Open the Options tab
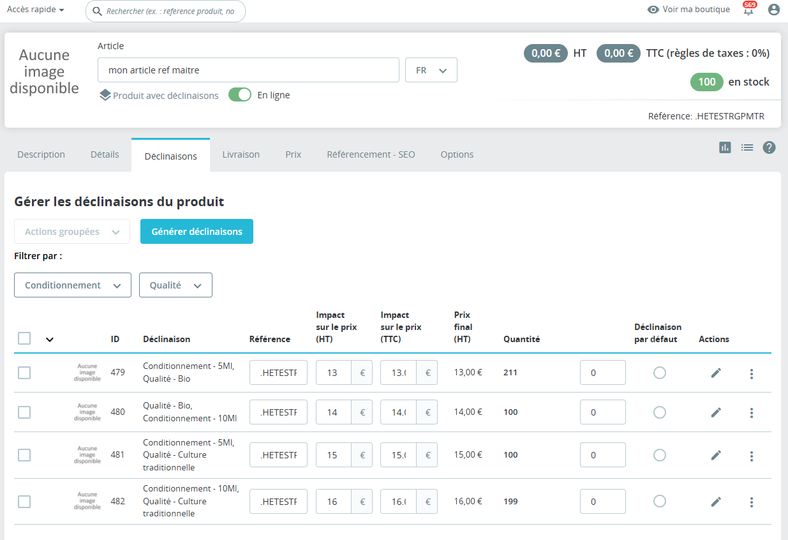 [x=457, y=154]
